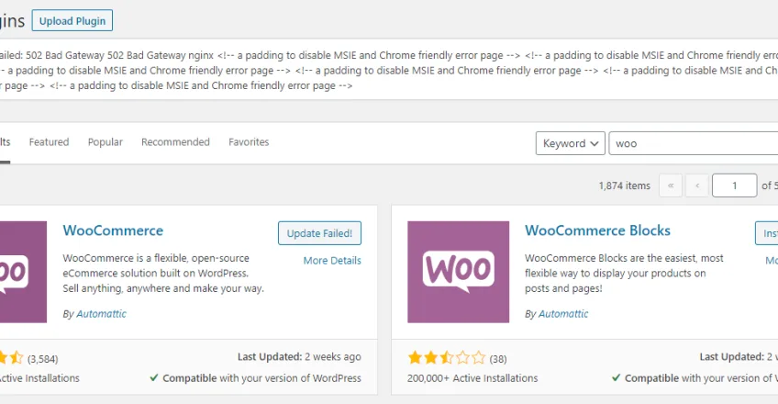Viewport: 778px width, 404px height.
Task: Open the WooCommerce Blocks title link
Action: click(597, 230)
